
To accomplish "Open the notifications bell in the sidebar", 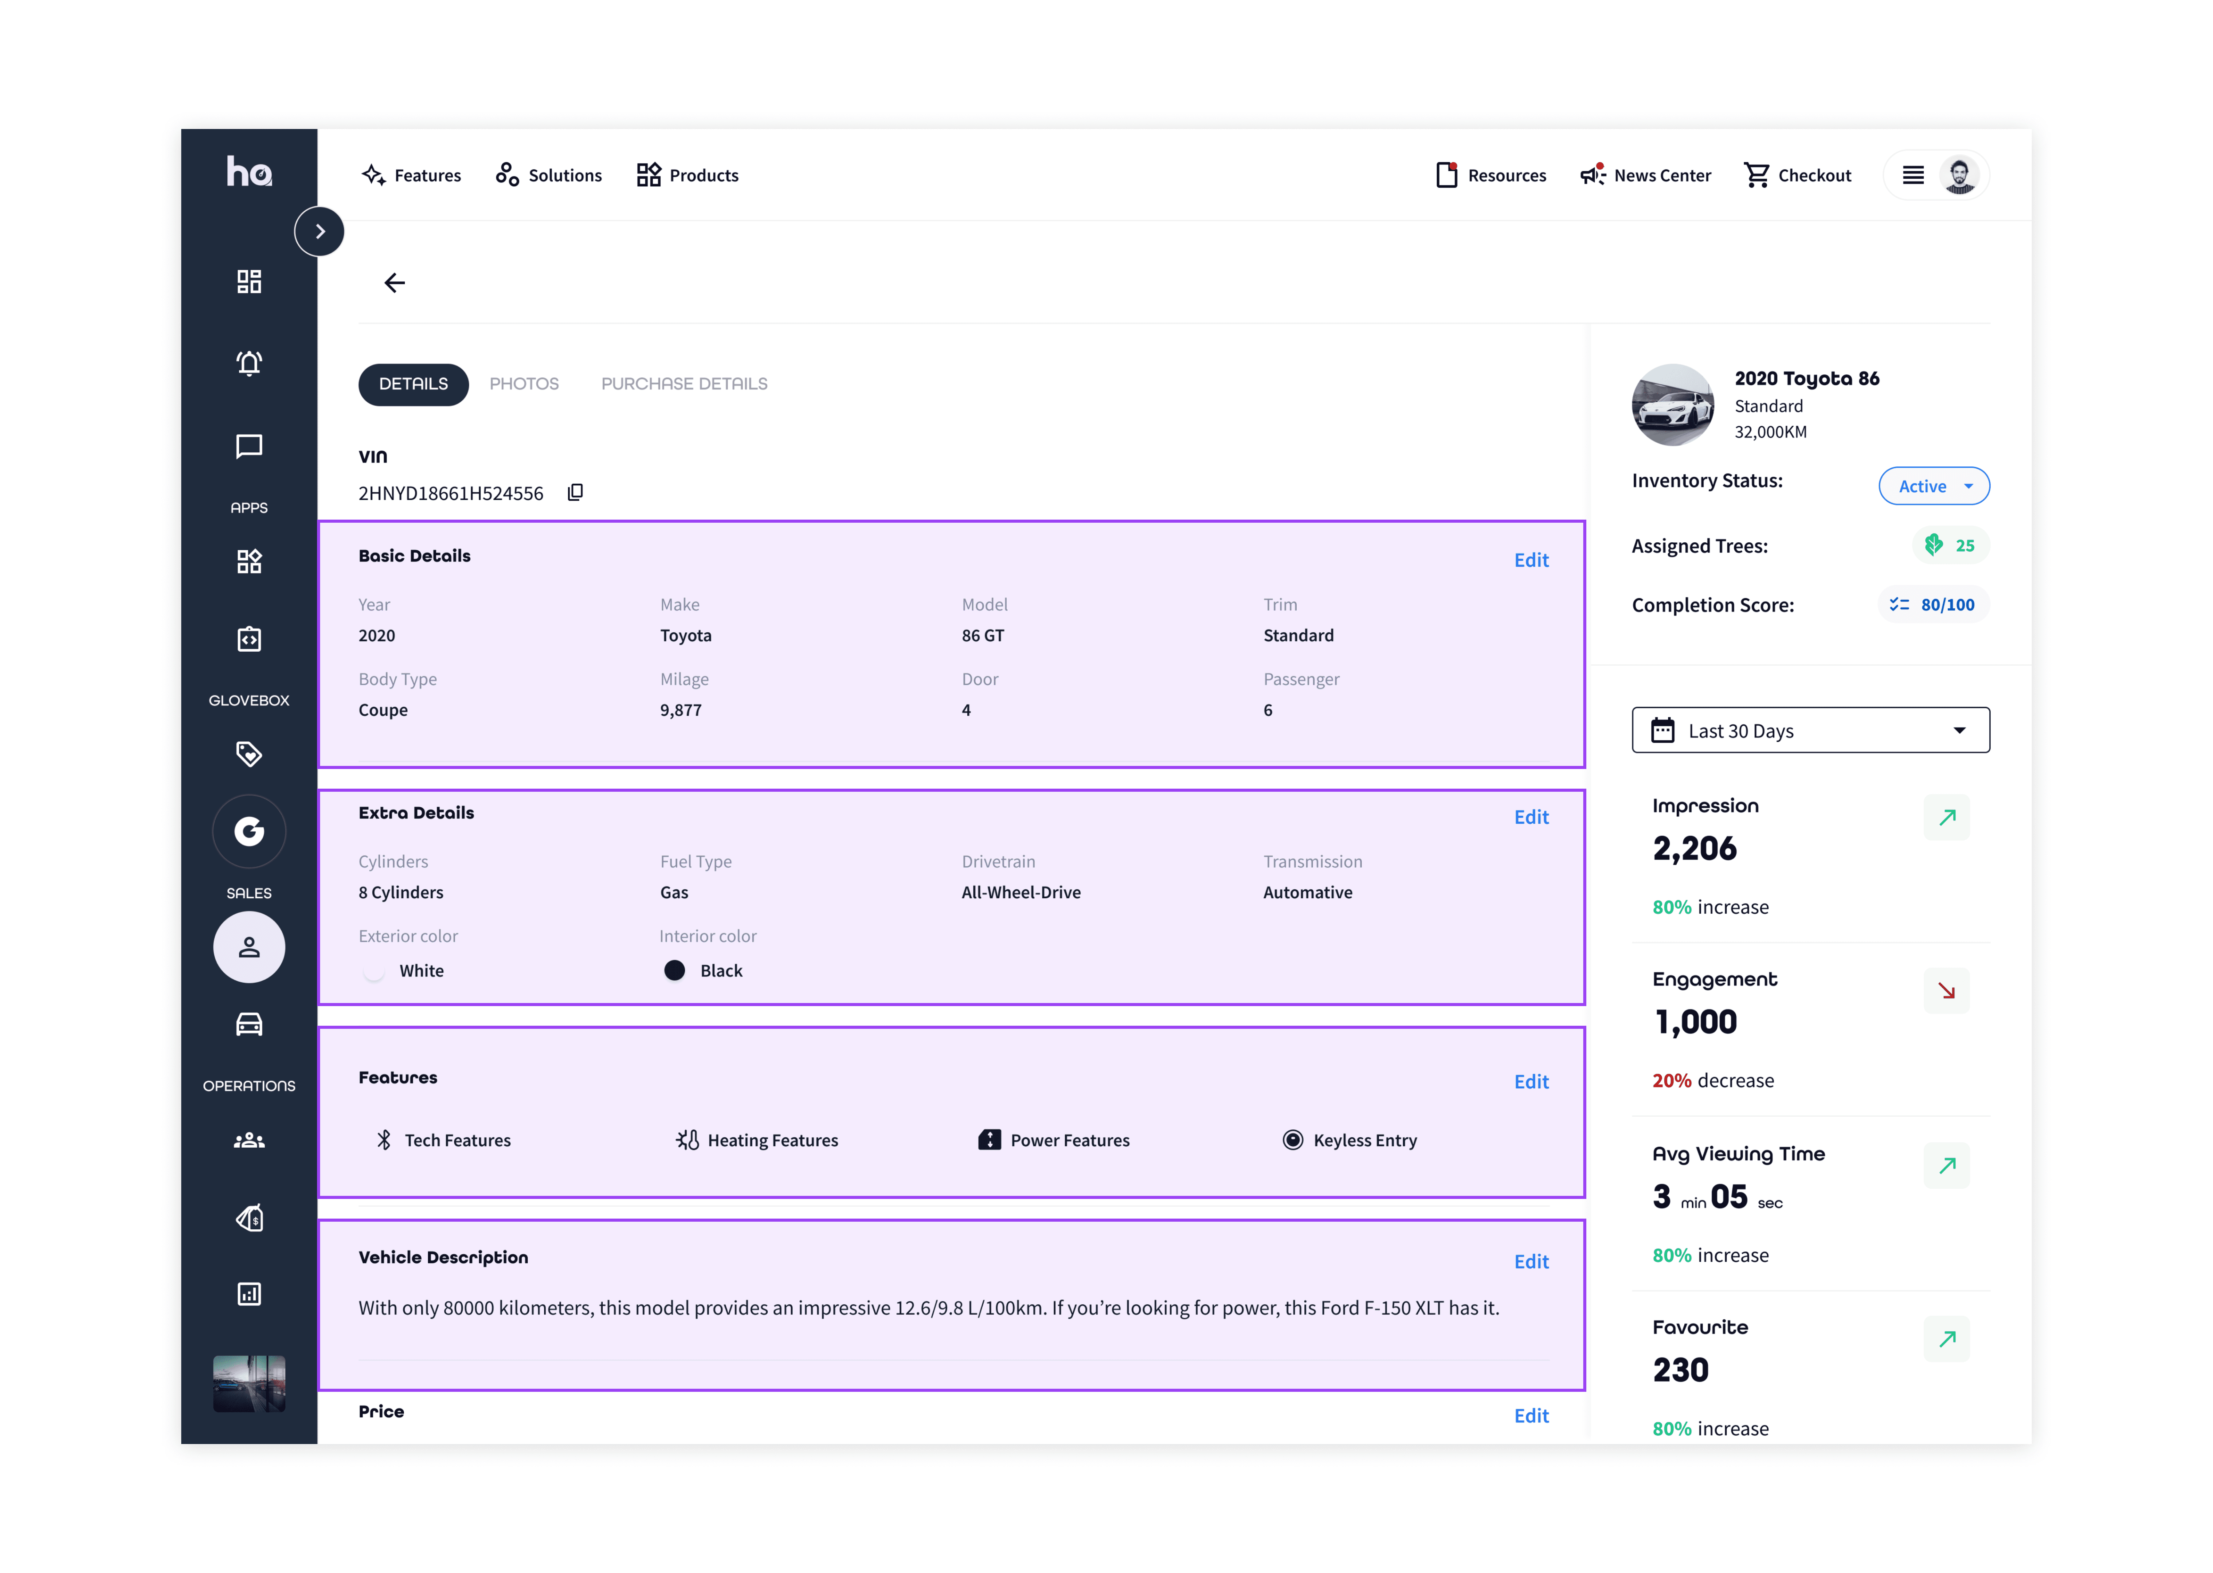I will pyautogui.click(x=249, y=363).
